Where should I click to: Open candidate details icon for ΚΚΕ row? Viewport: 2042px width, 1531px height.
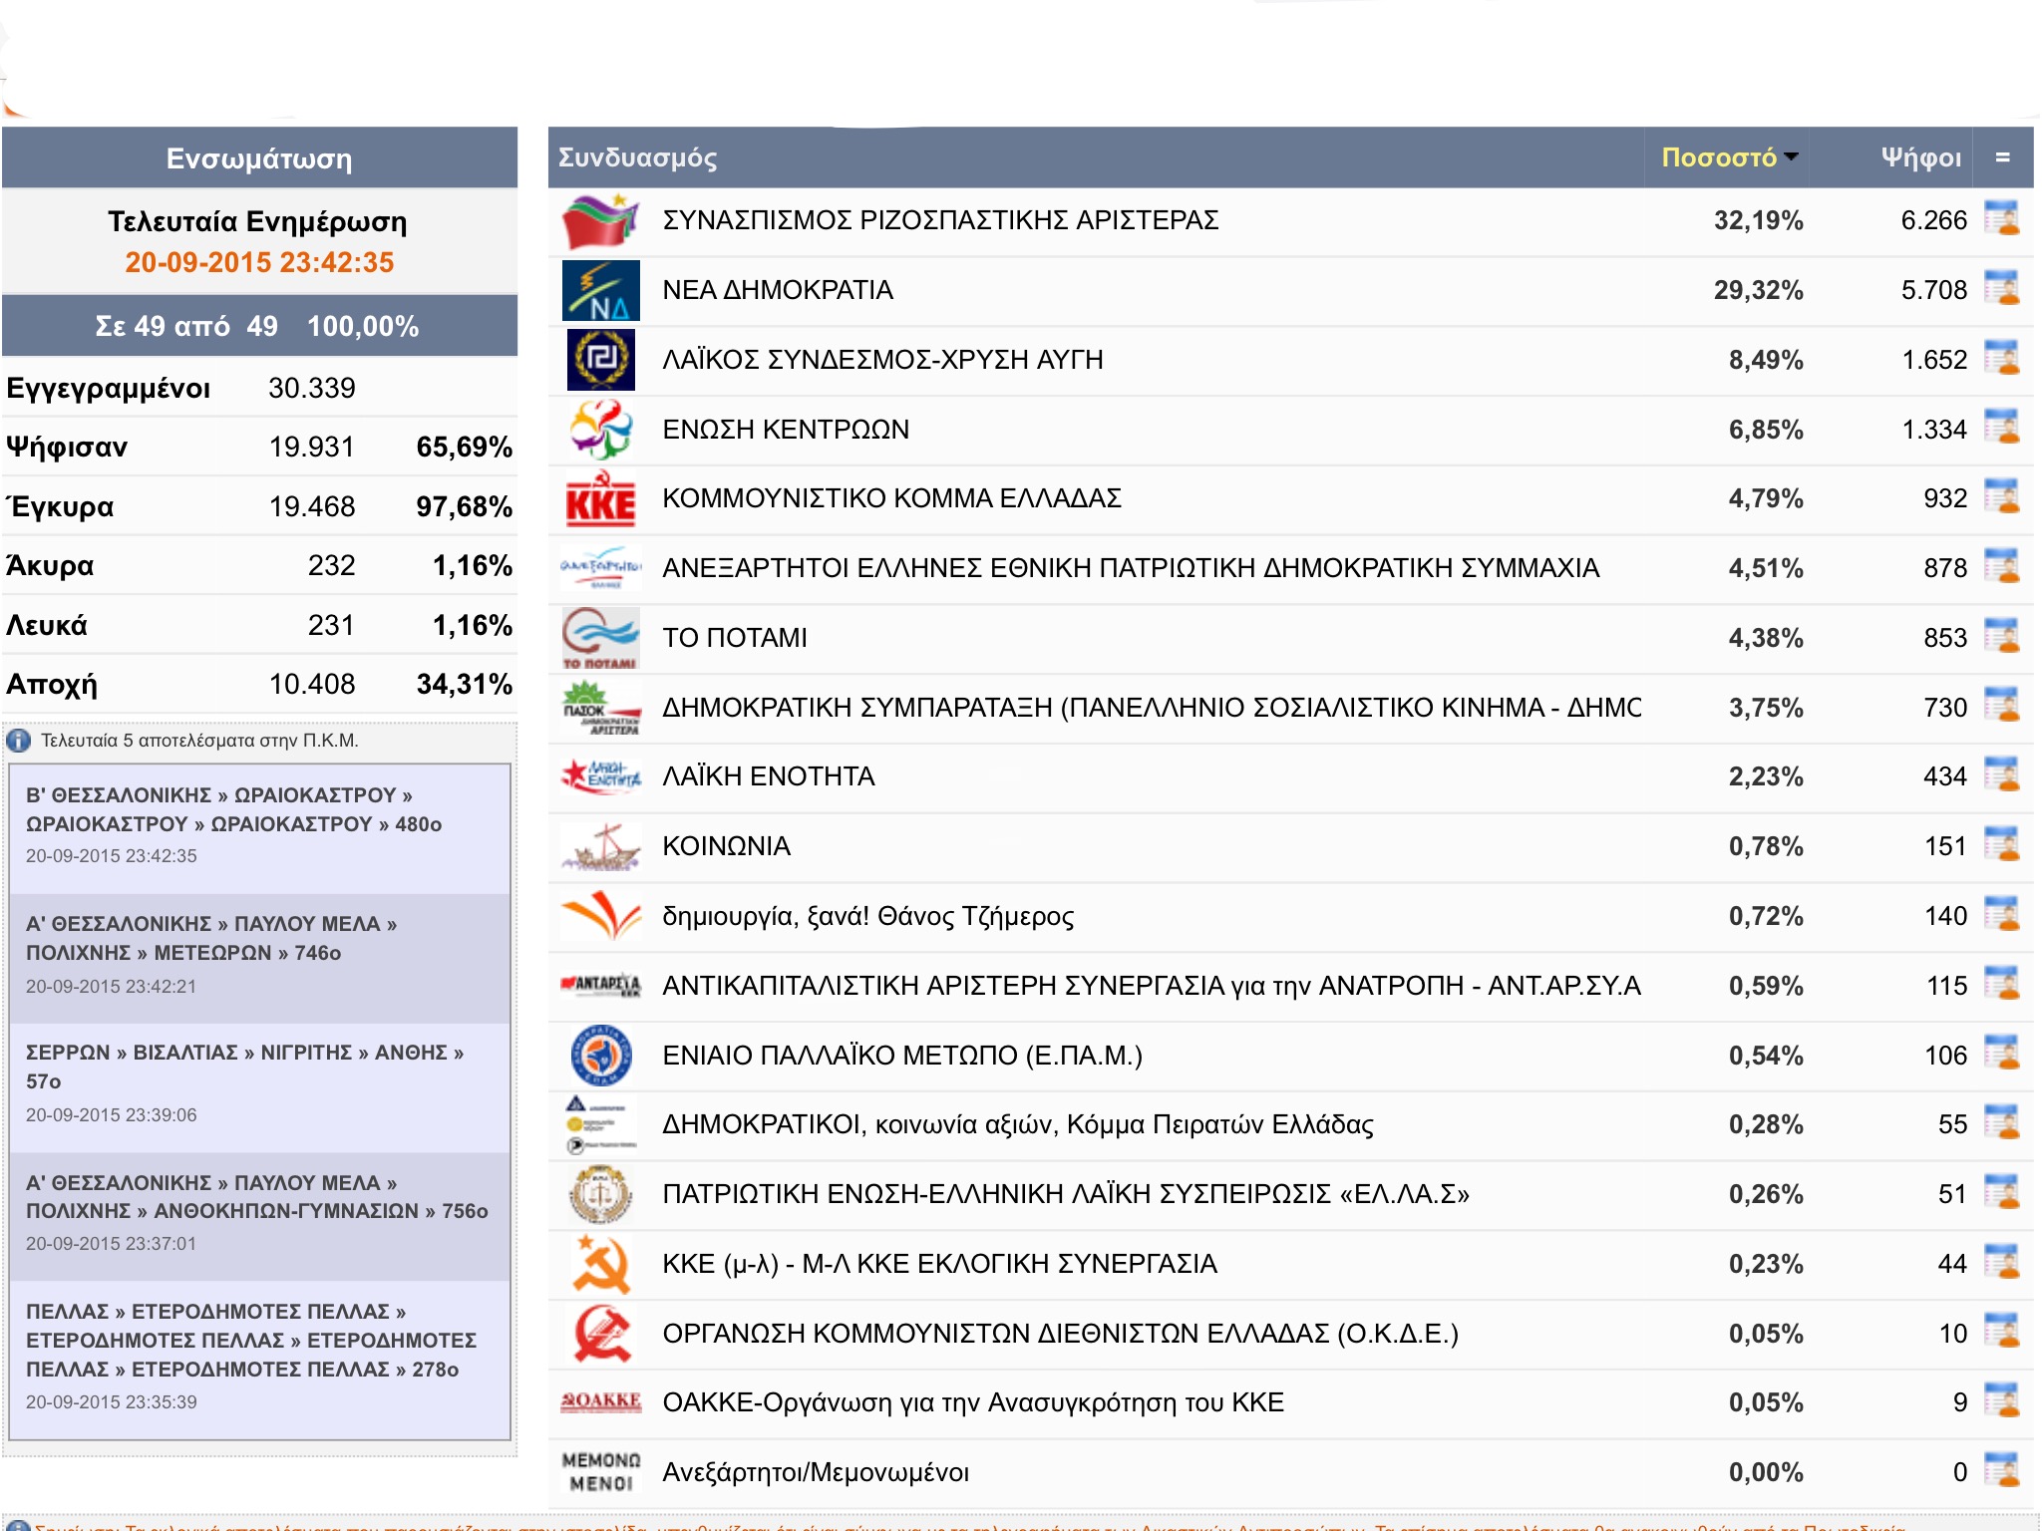(x=2001, y=496)
